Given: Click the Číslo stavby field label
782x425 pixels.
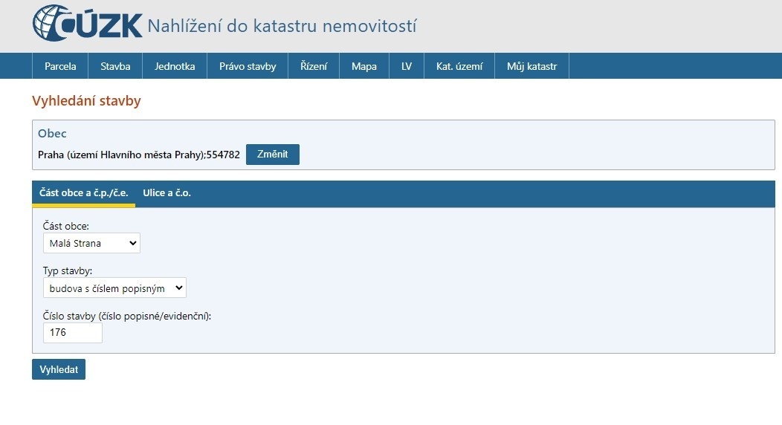Looking at the screenshot, I should tap(127, 316).
